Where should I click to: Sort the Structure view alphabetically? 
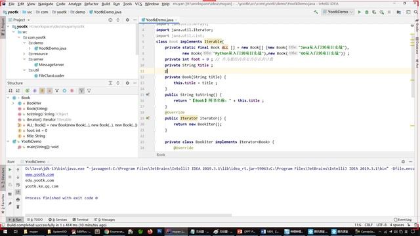point(18,91)
